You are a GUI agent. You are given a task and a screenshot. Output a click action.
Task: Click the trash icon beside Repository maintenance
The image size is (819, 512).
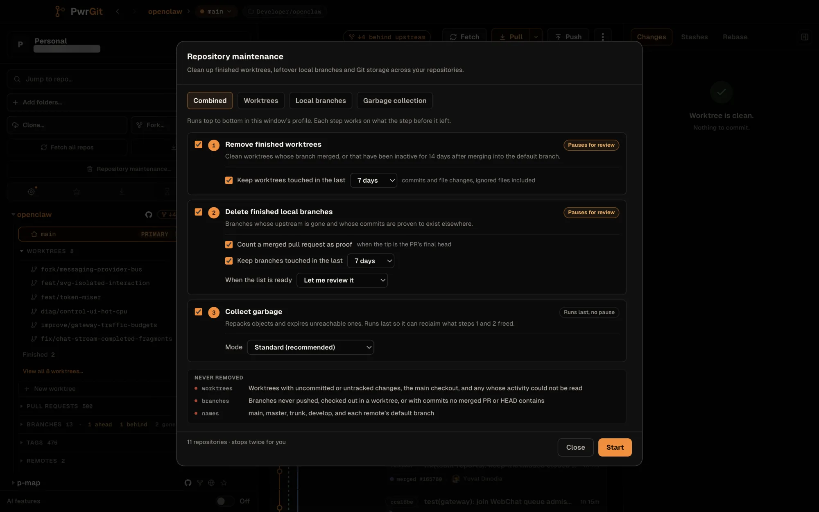[90, 169]
